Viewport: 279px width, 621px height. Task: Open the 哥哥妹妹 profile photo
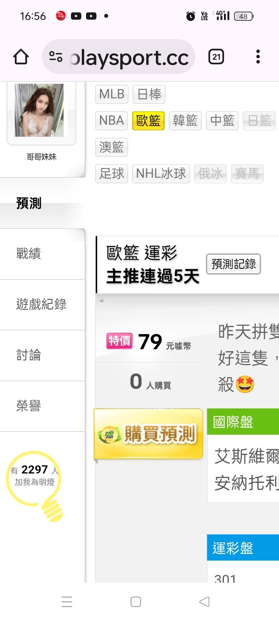pyautogui.click(x=39, y=110)
